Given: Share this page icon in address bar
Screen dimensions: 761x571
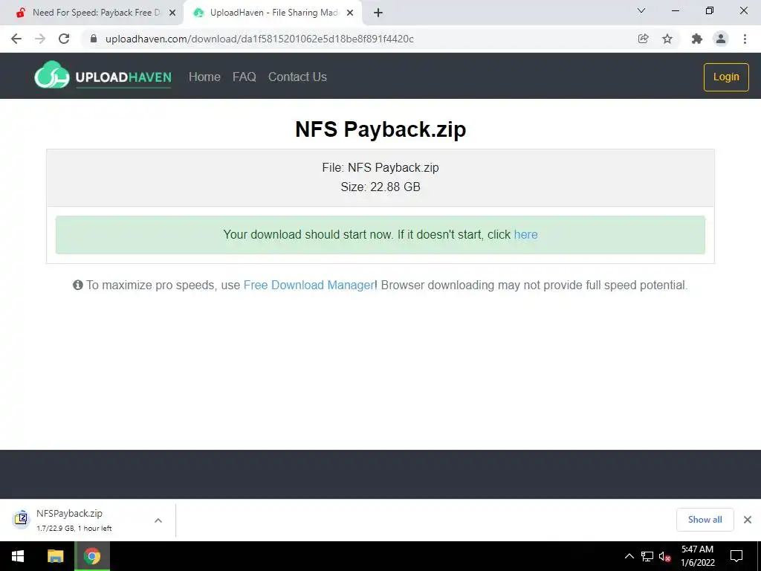Looking at the screenshot, I should (x=643, y=39).
